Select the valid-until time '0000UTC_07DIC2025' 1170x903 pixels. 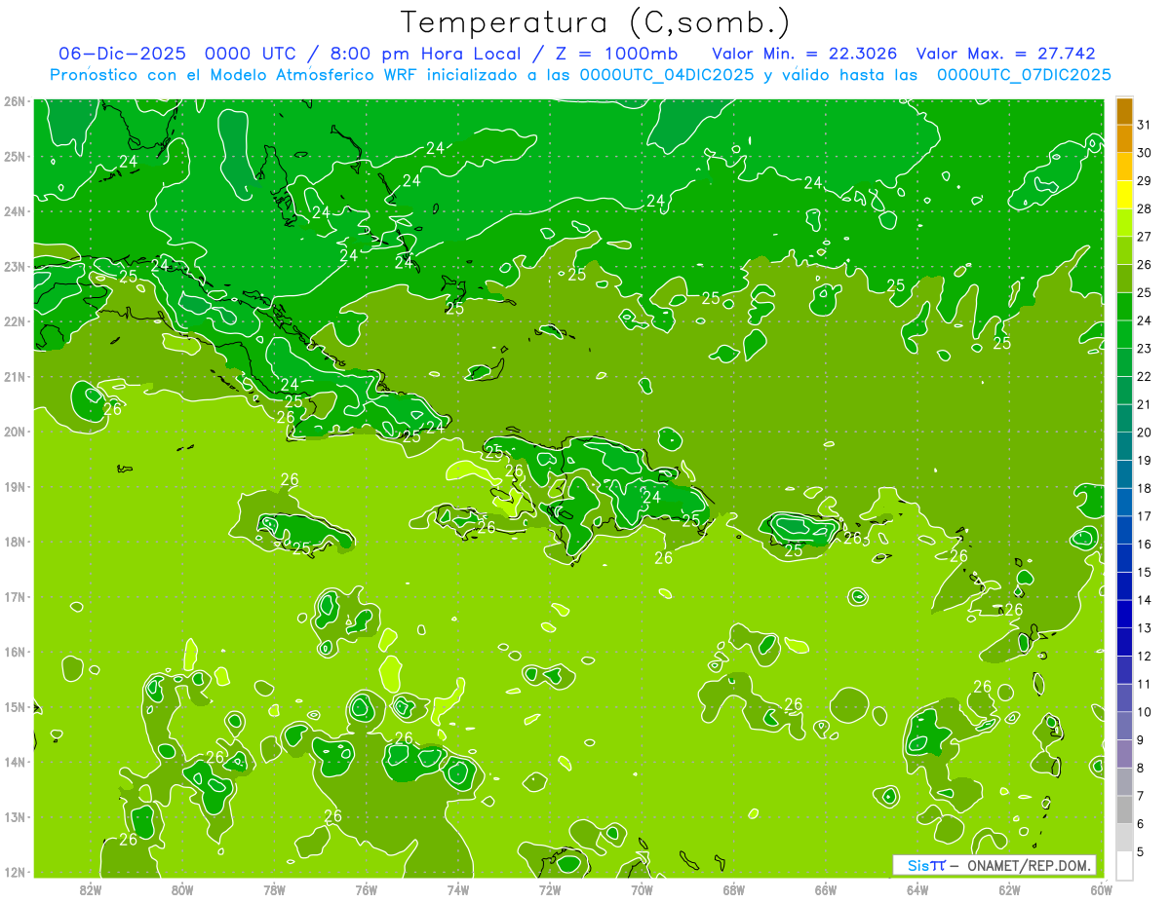1024,75
